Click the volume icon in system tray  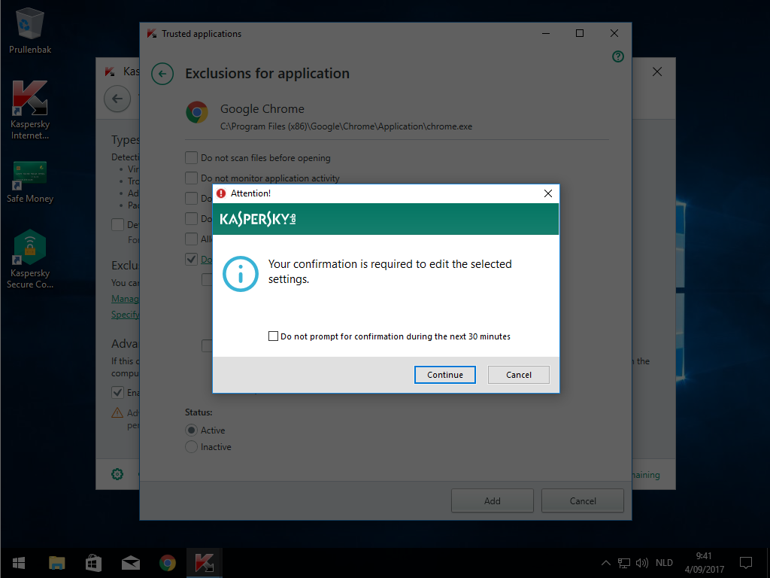642,563
